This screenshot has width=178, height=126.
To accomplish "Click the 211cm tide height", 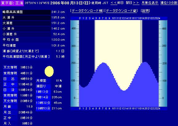I will [x=57, y=108].
